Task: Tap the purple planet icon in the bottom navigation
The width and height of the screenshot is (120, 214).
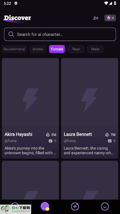Action: pos(45,206)
